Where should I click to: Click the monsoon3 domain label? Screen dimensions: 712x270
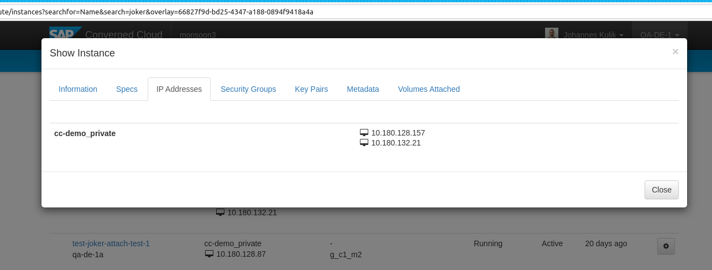coord(197,35)
